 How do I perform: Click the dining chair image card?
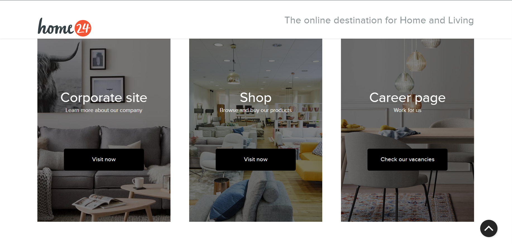click(407, 130)
